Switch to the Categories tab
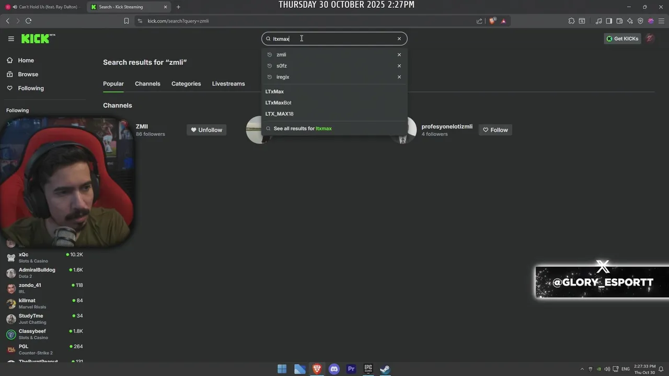This screenshot has width=669, height=376. point(186,84)
